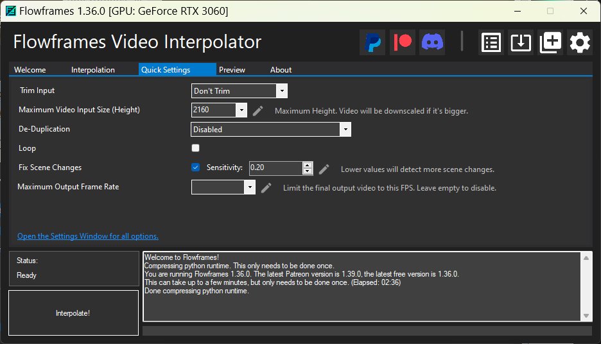Click the 'Welcome to Flowframes!' log line

click(181, 257)
